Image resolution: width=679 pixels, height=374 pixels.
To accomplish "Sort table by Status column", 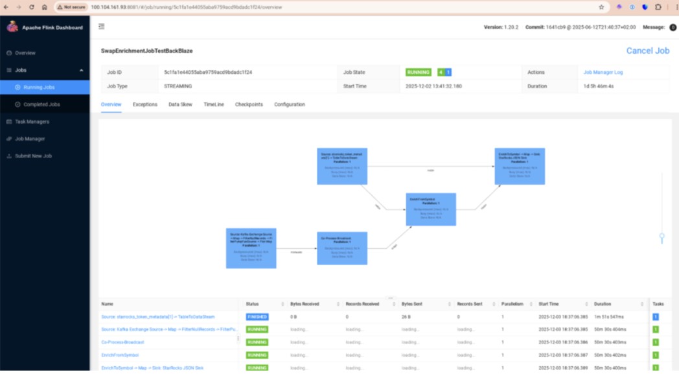I will point(282,304).
